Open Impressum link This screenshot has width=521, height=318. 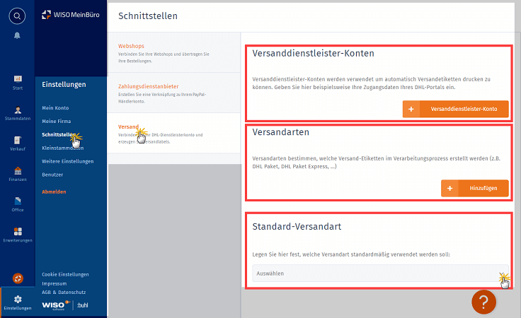point(55,283)
